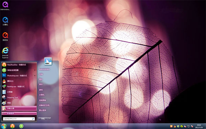206x129 pixels.
Task: Click the volume speaker tray icon
Action: click(x=185, y=126)
